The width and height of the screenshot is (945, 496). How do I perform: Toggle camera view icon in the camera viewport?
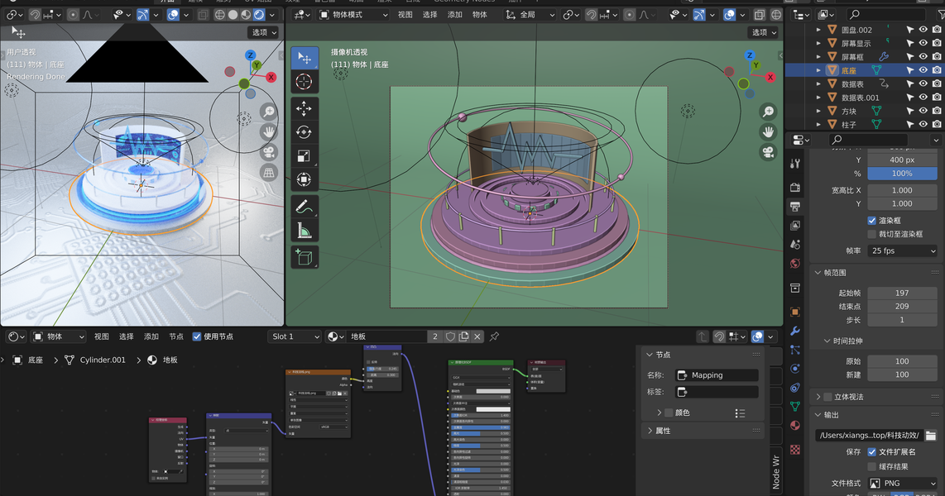tap(768, 152)
